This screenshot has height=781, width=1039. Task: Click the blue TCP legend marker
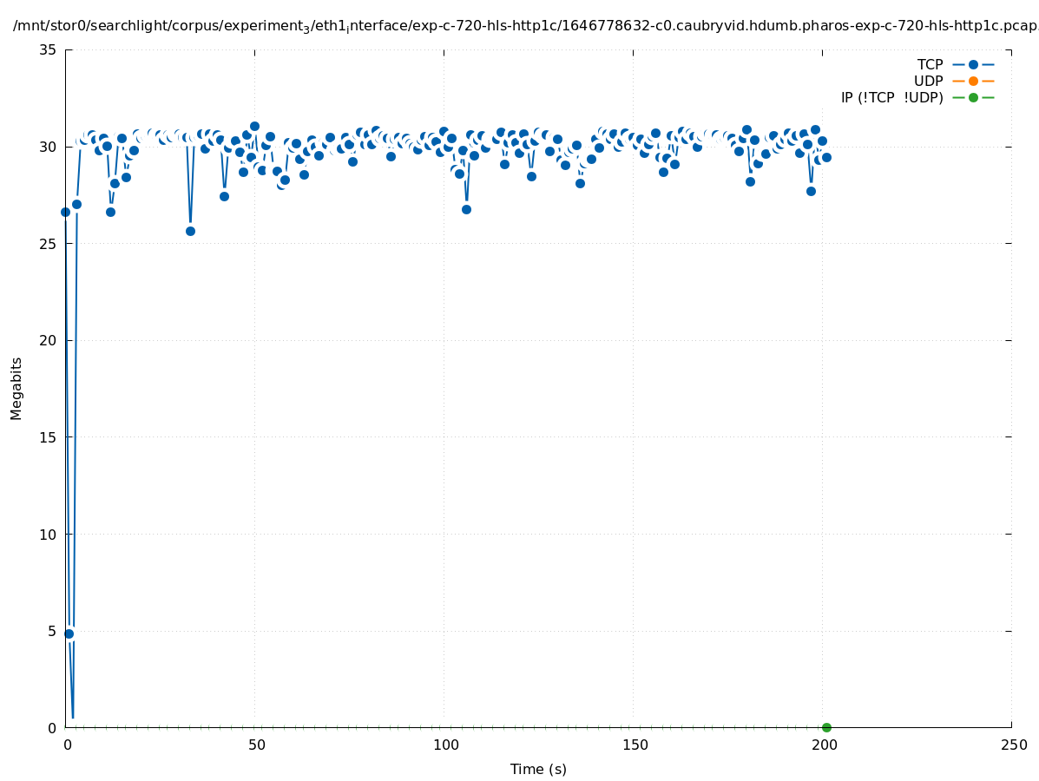click(973, 64)
